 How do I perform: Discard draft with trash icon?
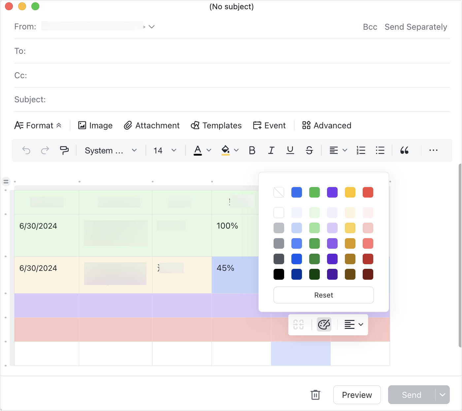315,395
